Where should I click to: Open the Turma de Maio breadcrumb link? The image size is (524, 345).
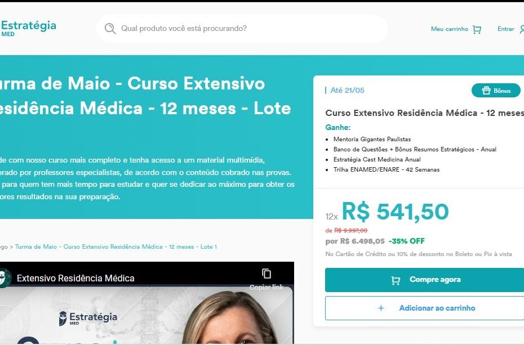point(116,247)
